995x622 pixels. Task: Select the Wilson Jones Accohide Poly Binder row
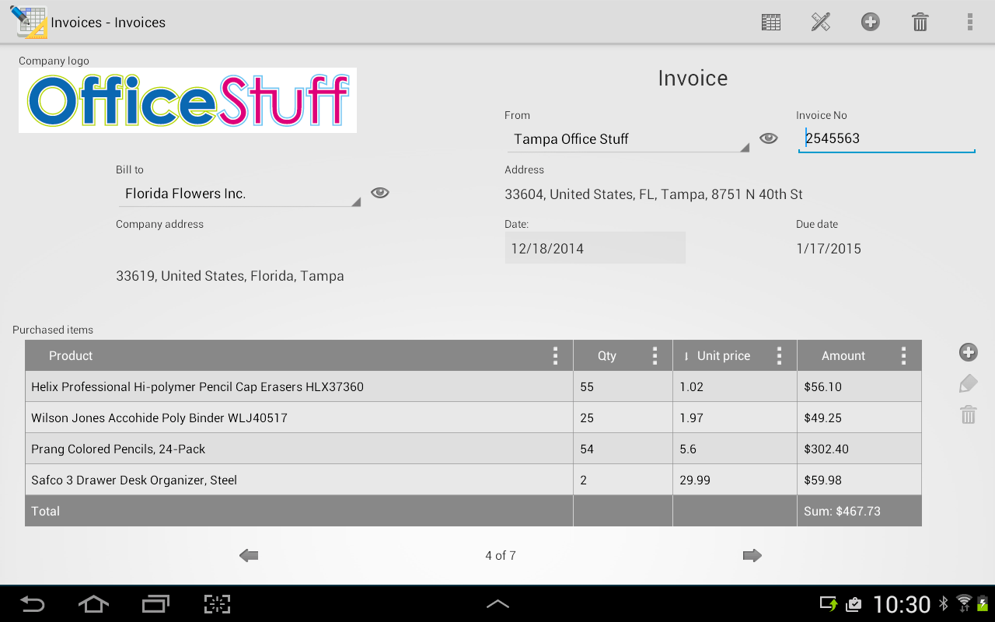point(473,418)
